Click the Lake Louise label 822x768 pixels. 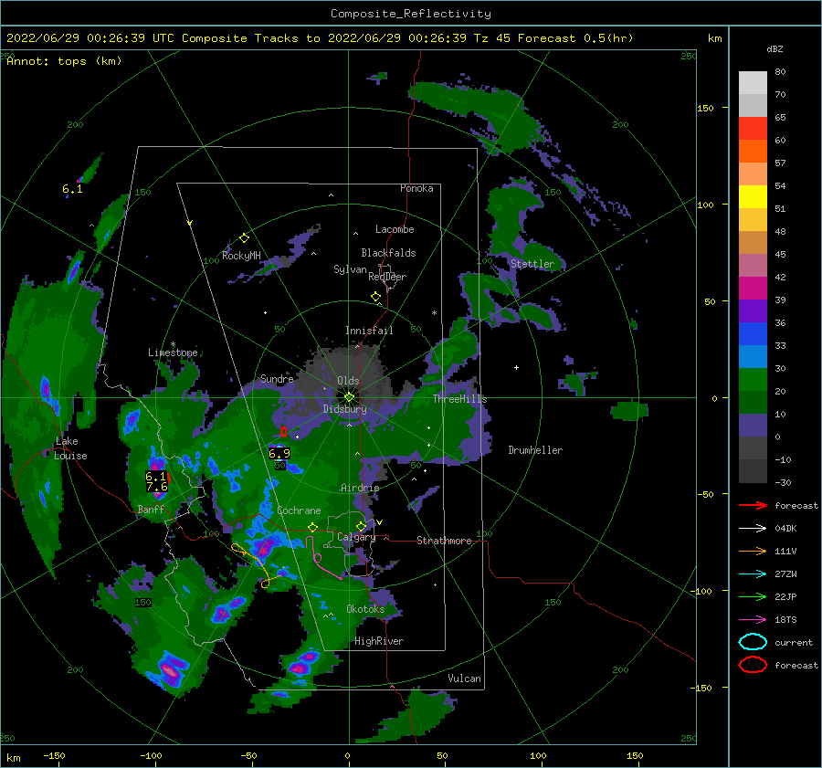(x=70, y=448)
